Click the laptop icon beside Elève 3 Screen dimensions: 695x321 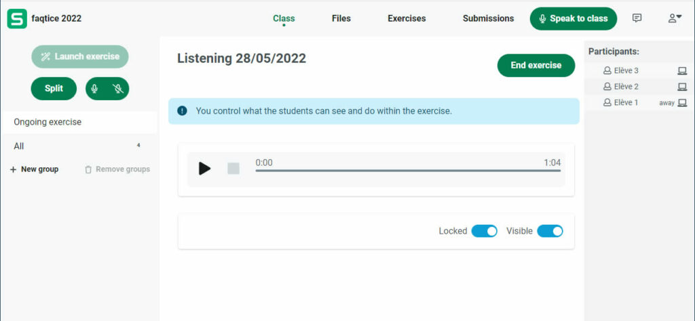click(x=682, y=71)
